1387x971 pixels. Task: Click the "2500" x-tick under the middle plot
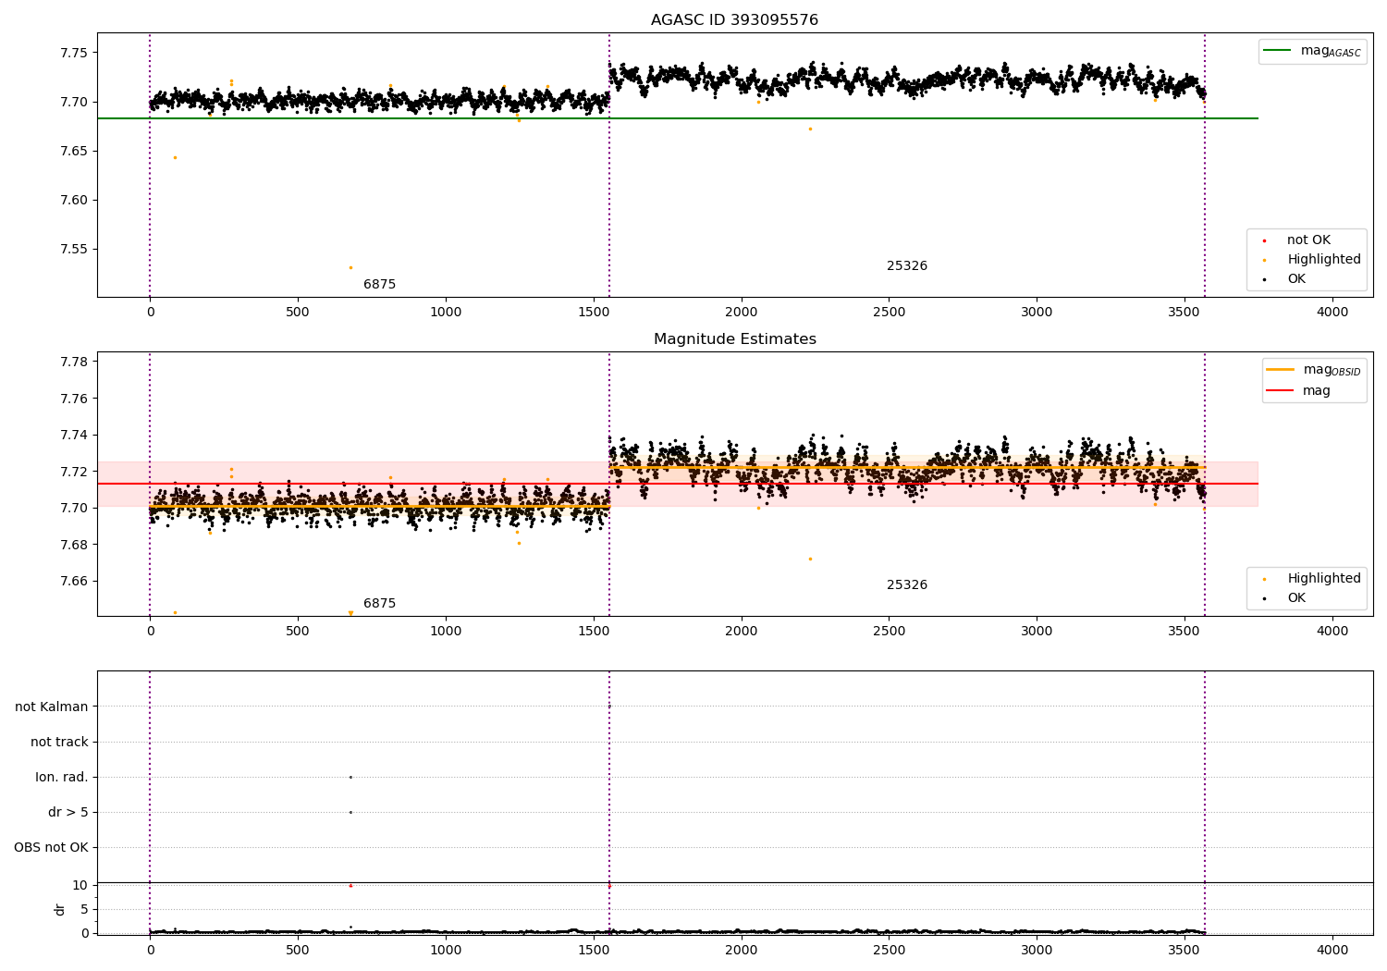click(x=889, y=632)
